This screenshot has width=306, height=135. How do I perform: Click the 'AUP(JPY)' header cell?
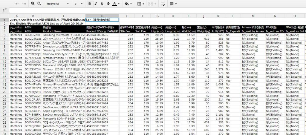(x=218, y=31)
